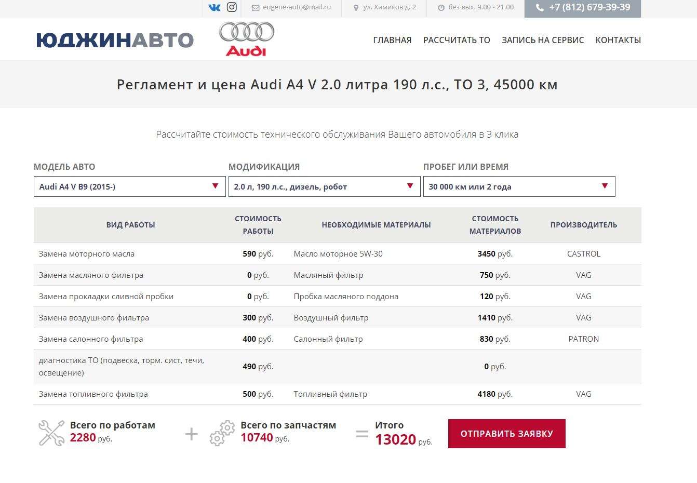Image resolution: width=697 pixels, height=483 pixels.
Task: Click the gears icon next to parts total
Action: 222,433
